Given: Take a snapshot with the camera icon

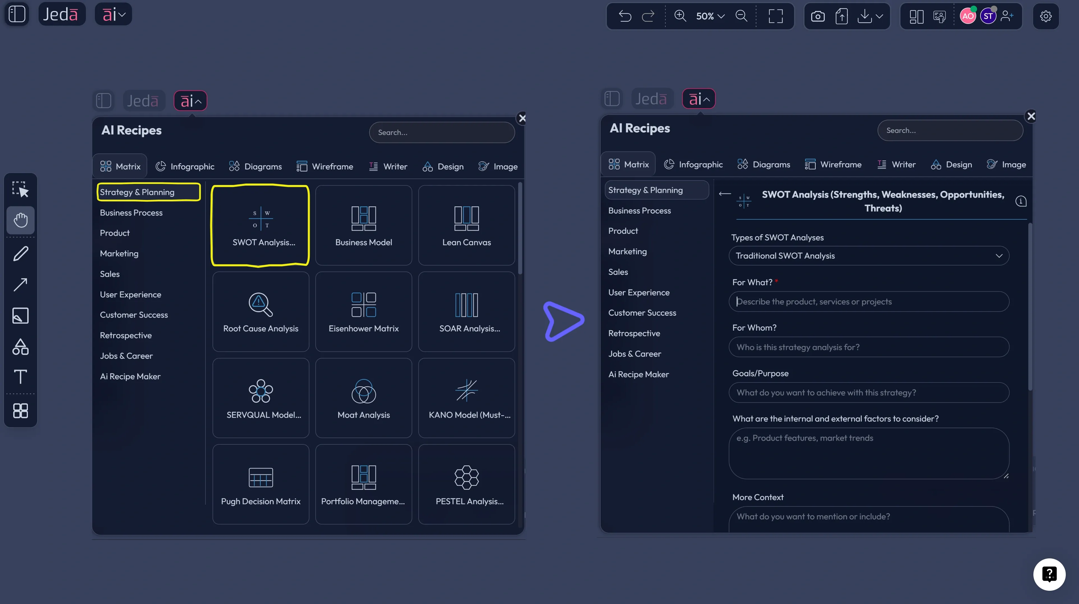Looking at the screenshot, I should coord(818,16).
